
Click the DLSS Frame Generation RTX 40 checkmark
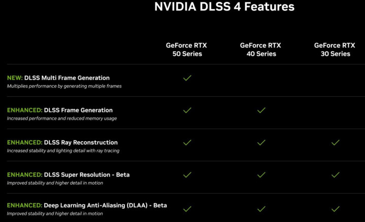(261, 110)
